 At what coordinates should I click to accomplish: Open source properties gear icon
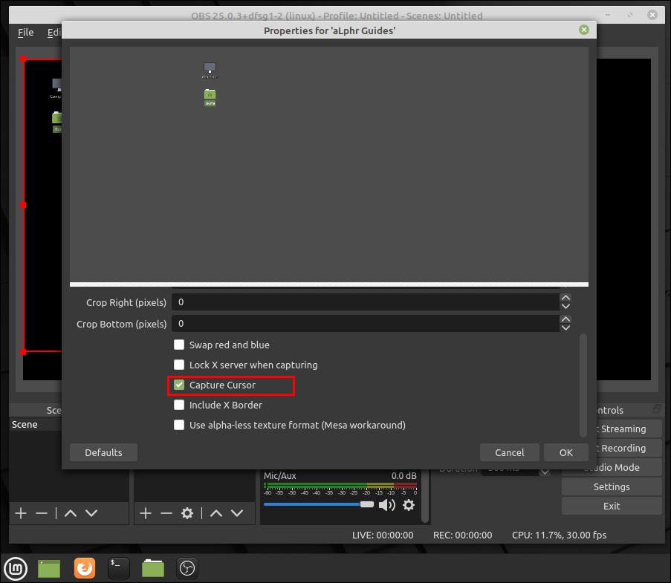click(x=187, y=513)
